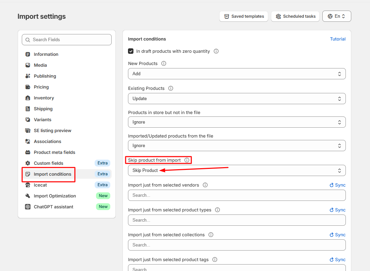
Task: Show info tooltip for Skip product from import
Action: (187, 160)
